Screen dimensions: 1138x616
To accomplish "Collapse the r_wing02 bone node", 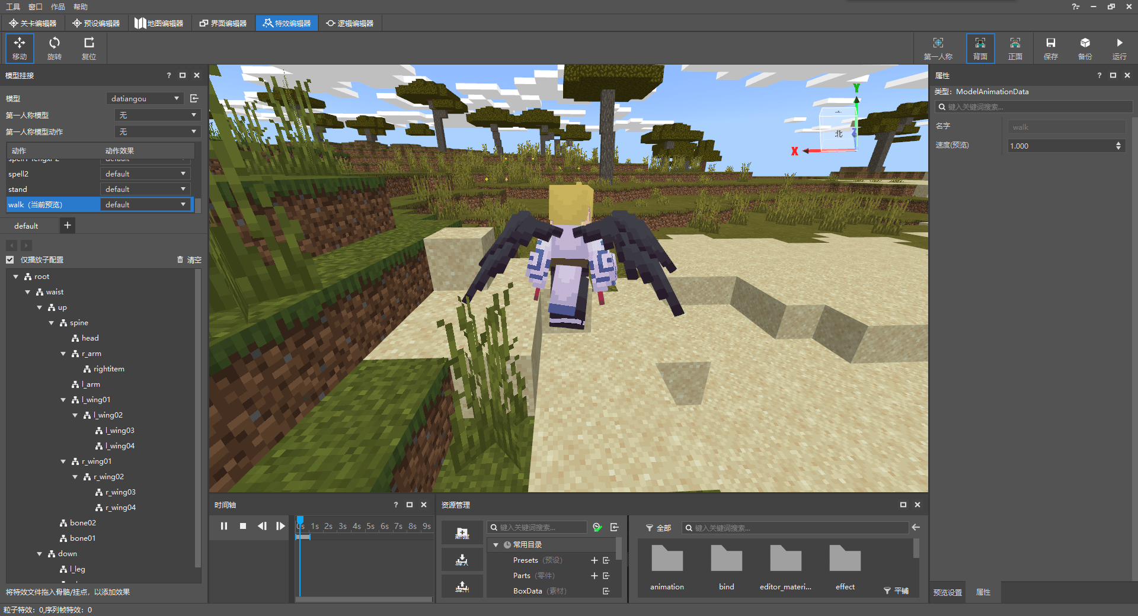I will (75, 477).
